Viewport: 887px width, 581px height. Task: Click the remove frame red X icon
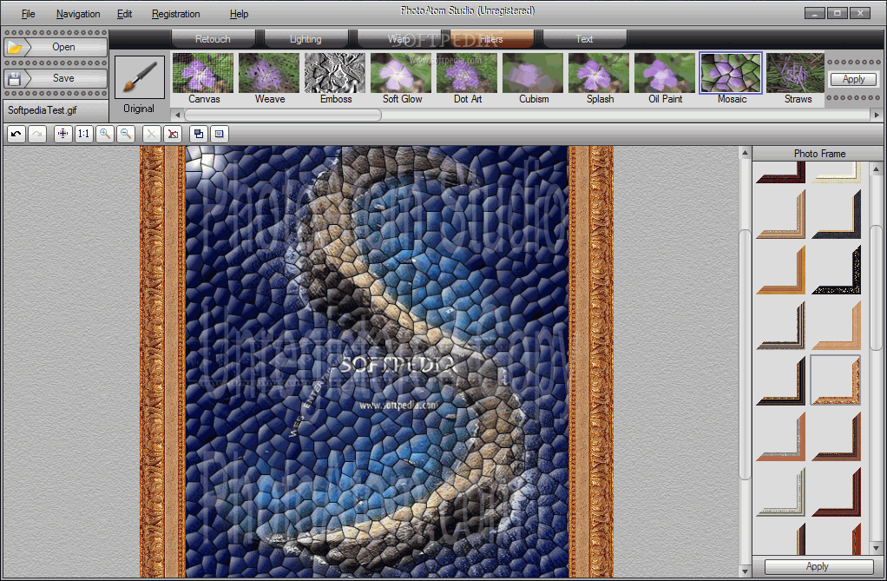click(173, 135)
